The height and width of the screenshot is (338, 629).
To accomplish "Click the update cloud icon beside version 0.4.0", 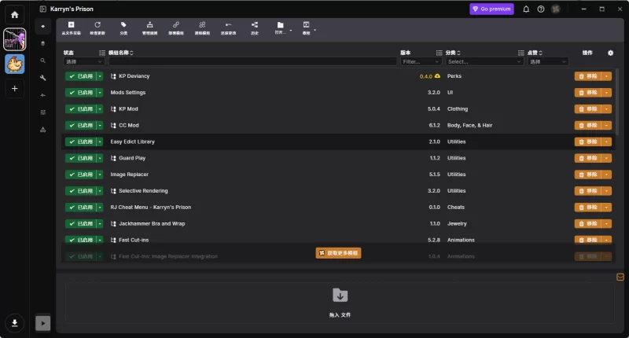I will 437,75.
